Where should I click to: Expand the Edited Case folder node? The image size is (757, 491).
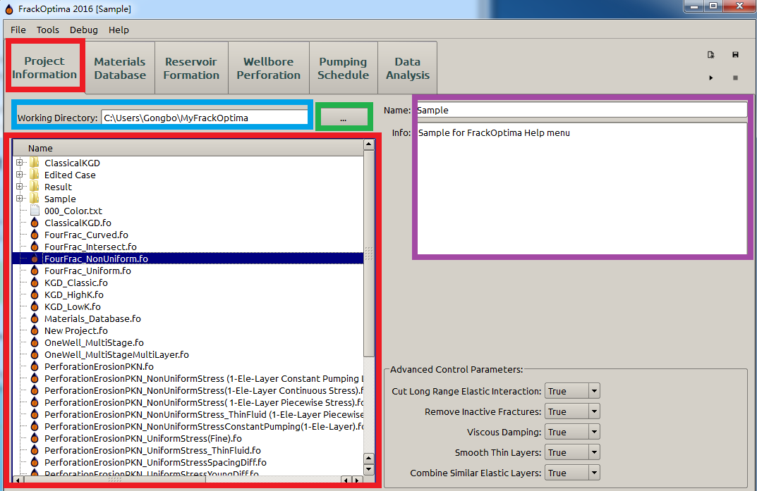tap(19, 175)
